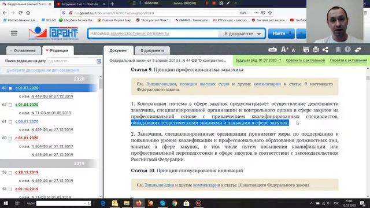Expand the blue plus button beside Найти
The width and height of the screenshot is (370, 208).
[301, 34]
